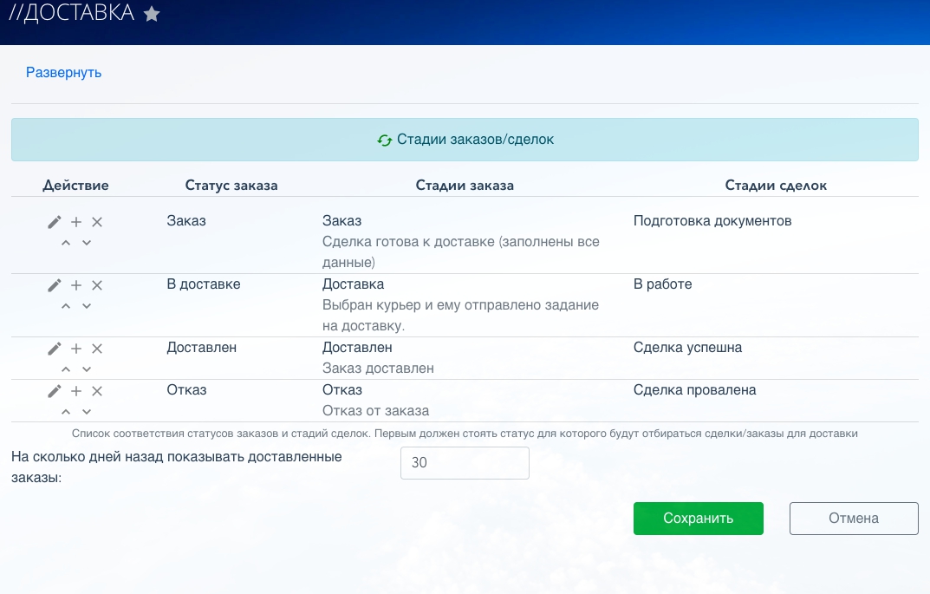Viewport: 930px width, 594px height.
Task: Click the Сохранить button
Action: (698, 519)
